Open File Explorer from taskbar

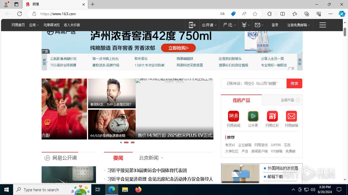125,190
